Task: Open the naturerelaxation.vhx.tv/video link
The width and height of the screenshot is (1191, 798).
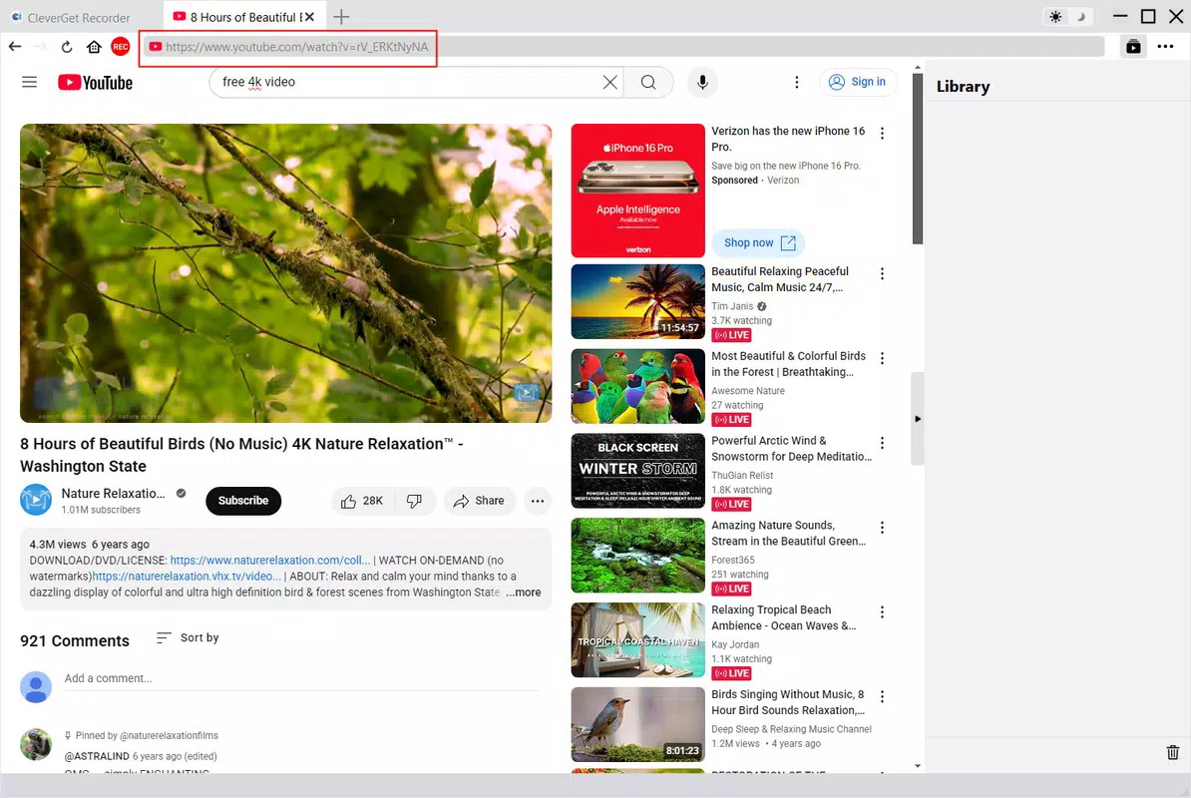Action: [187, 577]
